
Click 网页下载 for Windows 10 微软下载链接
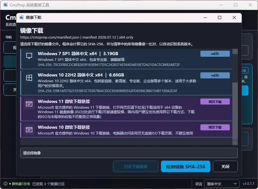tap(215, 127)
